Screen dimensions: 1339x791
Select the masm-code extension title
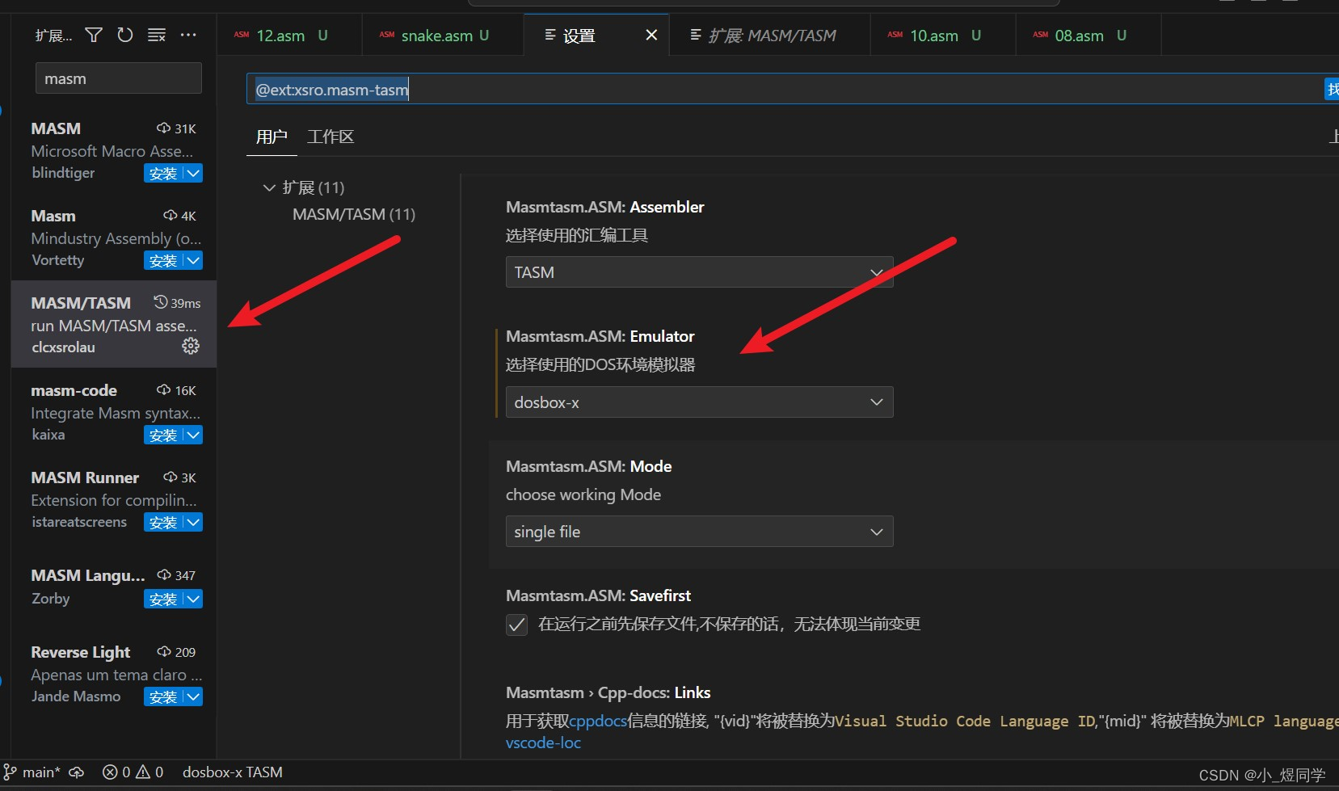[74, 390]
